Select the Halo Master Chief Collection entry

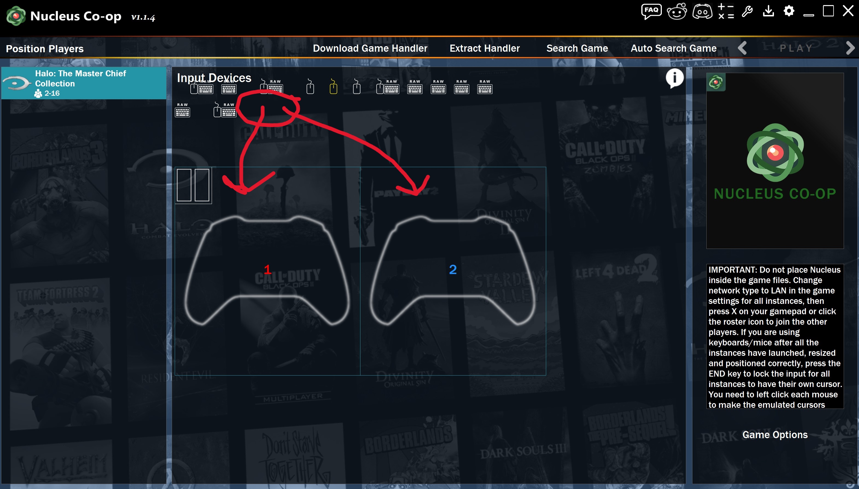84,83
